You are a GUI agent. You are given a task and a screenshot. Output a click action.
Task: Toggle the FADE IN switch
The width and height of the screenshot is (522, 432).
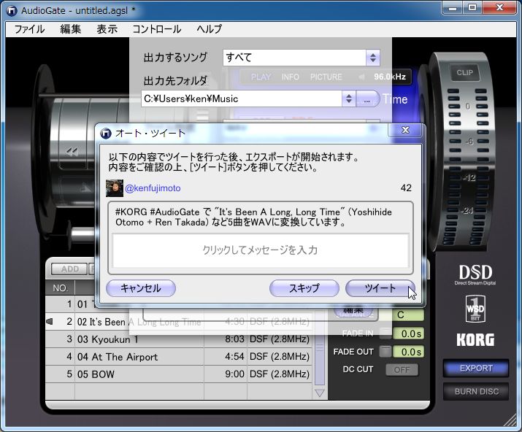point(385,333)
